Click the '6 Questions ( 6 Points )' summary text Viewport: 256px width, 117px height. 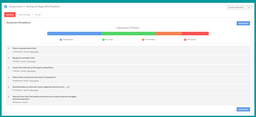tap(128, 28)
